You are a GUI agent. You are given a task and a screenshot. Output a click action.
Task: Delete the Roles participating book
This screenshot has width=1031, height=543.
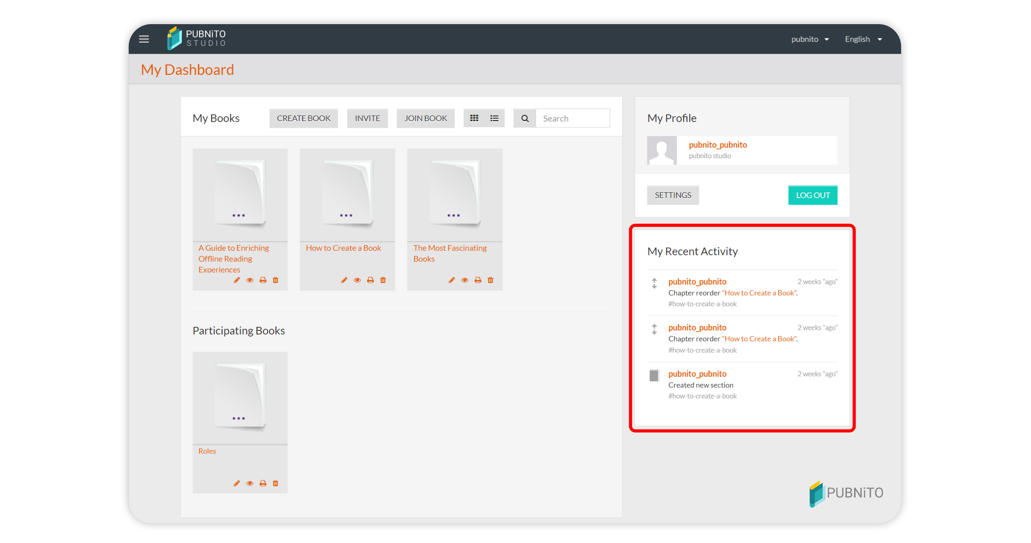coord(275,483)
